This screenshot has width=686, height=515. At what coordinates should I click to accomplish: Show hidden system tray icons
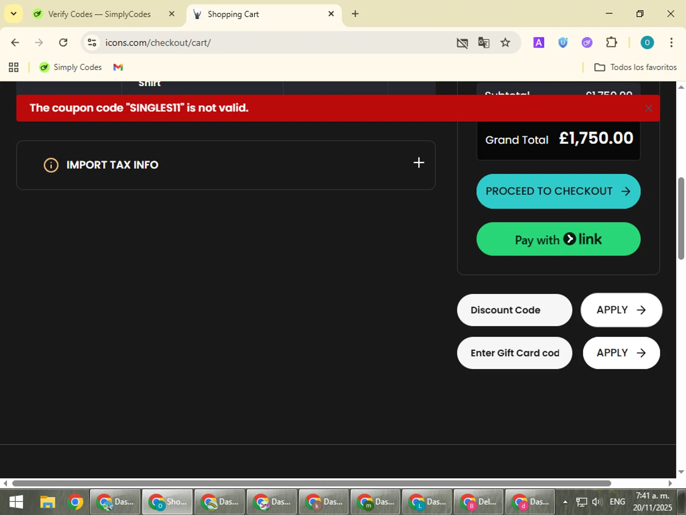(x=565, y=502)
